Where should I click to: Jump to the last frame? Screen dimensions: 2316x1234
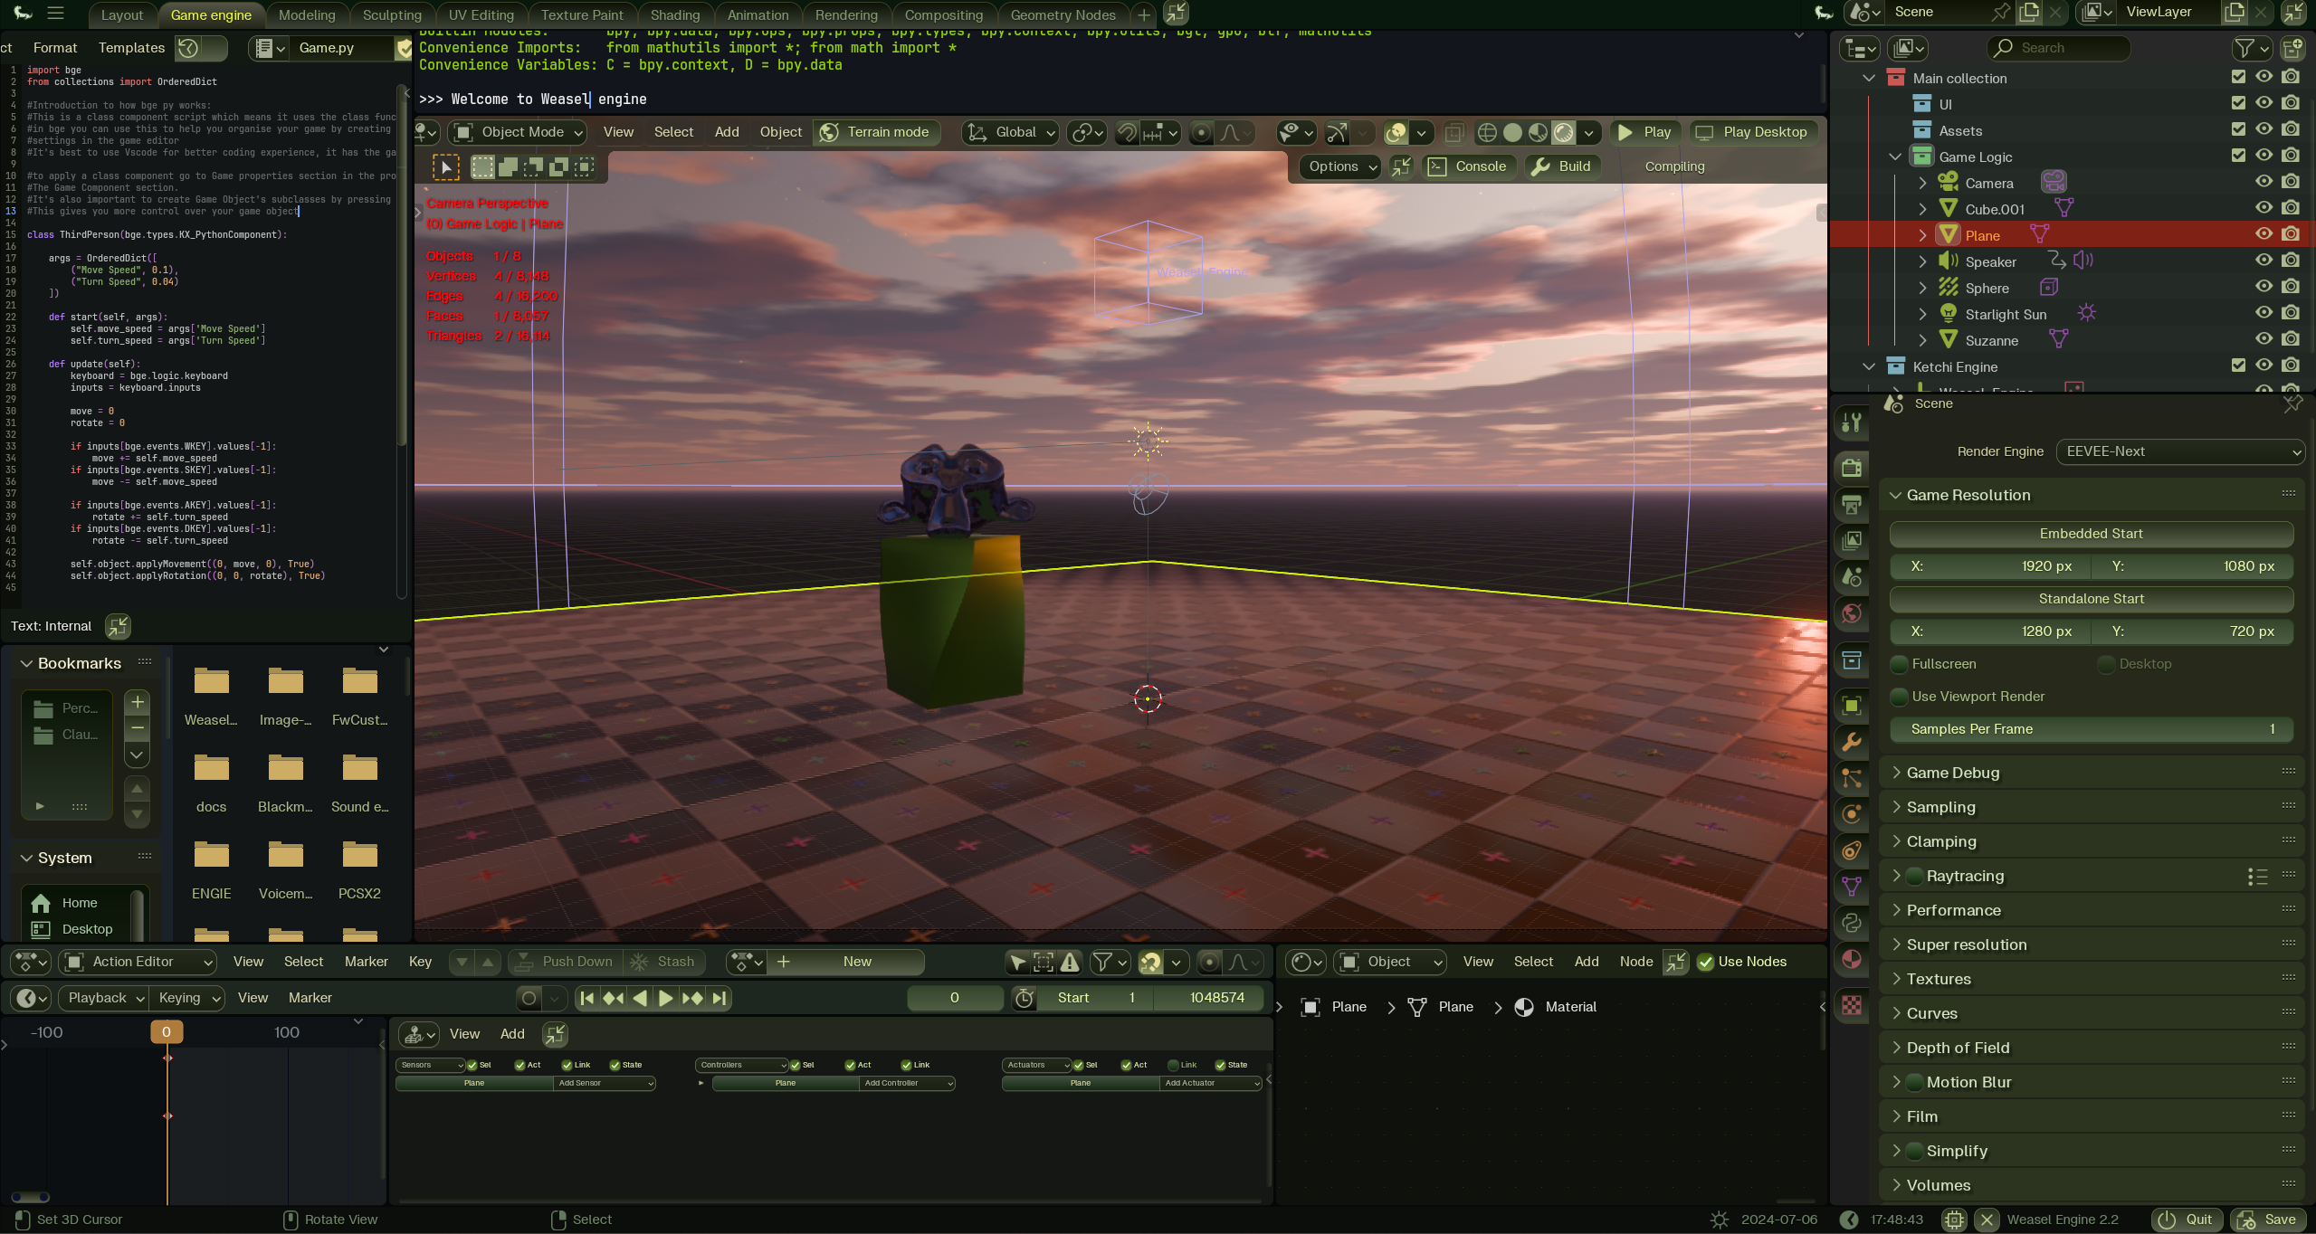(x=720, y=998)
